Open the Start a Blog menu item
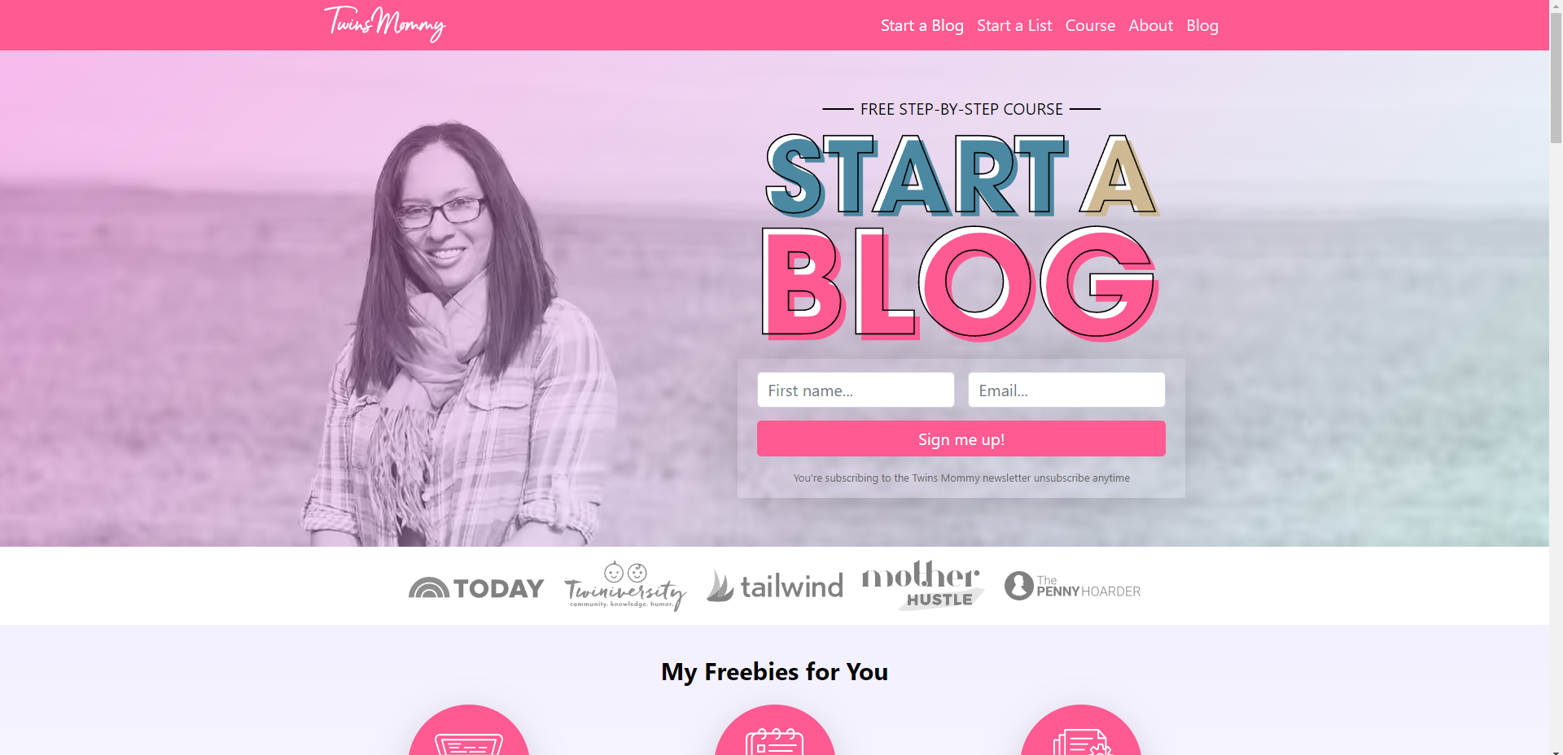This screenshot has height=755, width=1563. [922, 25]
